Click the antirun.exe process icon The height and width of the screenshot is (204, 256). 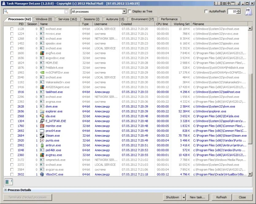tap(42, 145)
